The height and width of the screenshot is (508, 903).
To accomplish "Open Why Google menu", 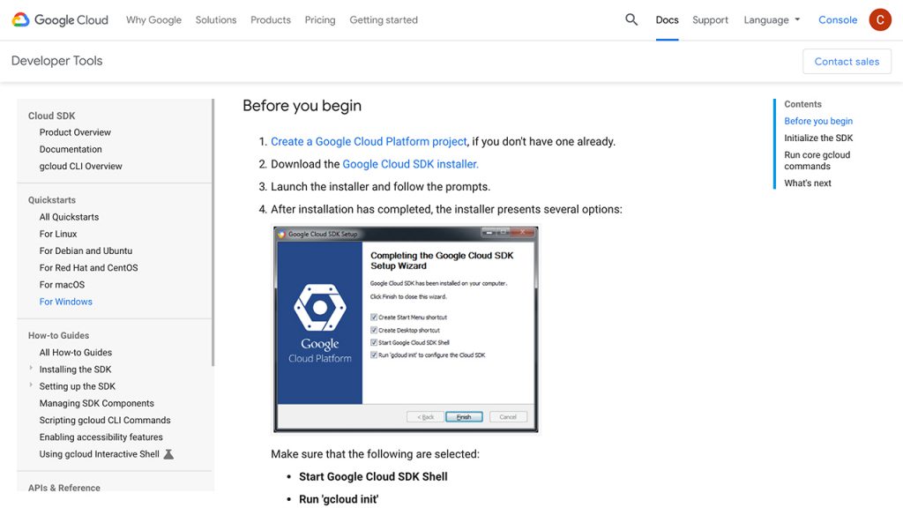I will 153,20.
